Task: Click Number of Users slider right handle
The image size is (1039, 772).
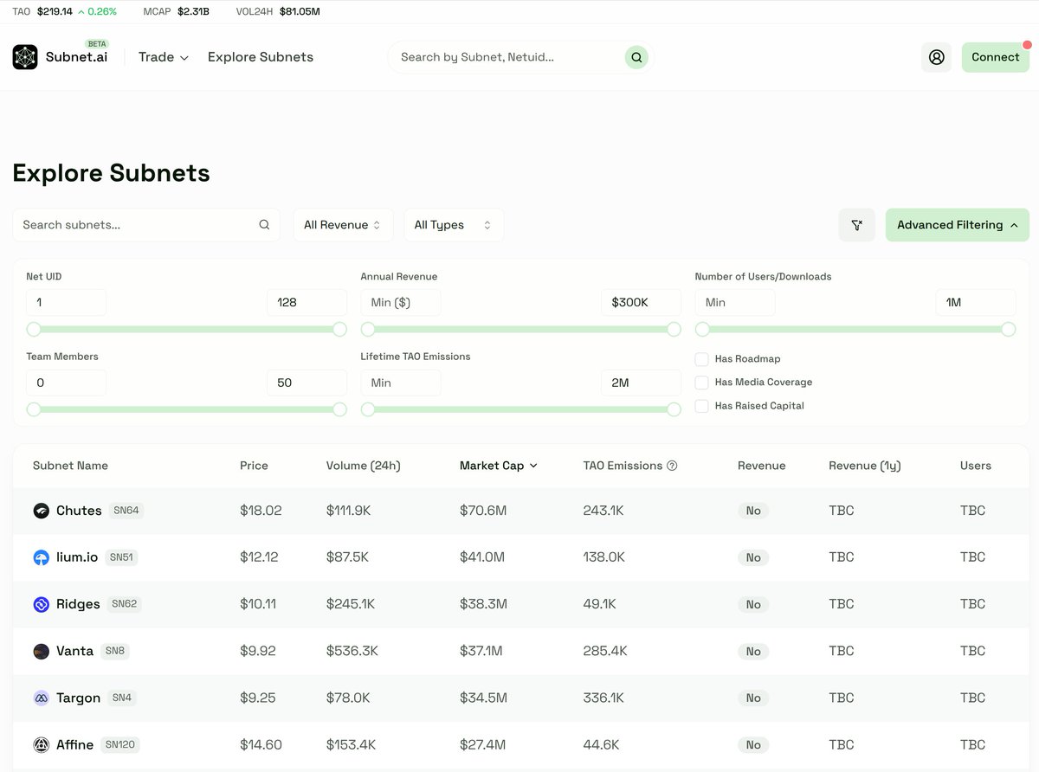Action: tap(1008, 329)
